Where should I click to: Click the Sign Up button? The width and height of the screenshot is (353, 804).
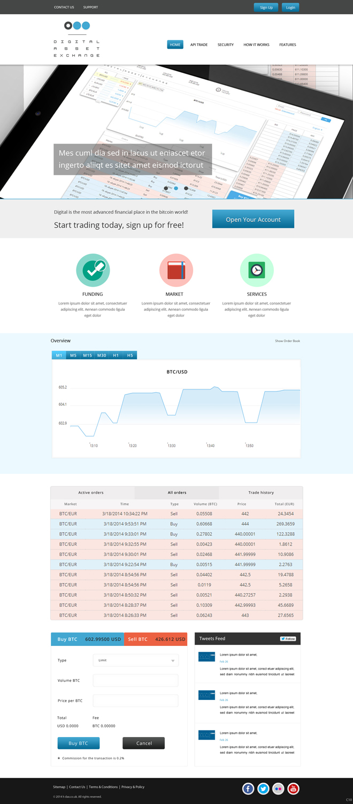(266, 8)
